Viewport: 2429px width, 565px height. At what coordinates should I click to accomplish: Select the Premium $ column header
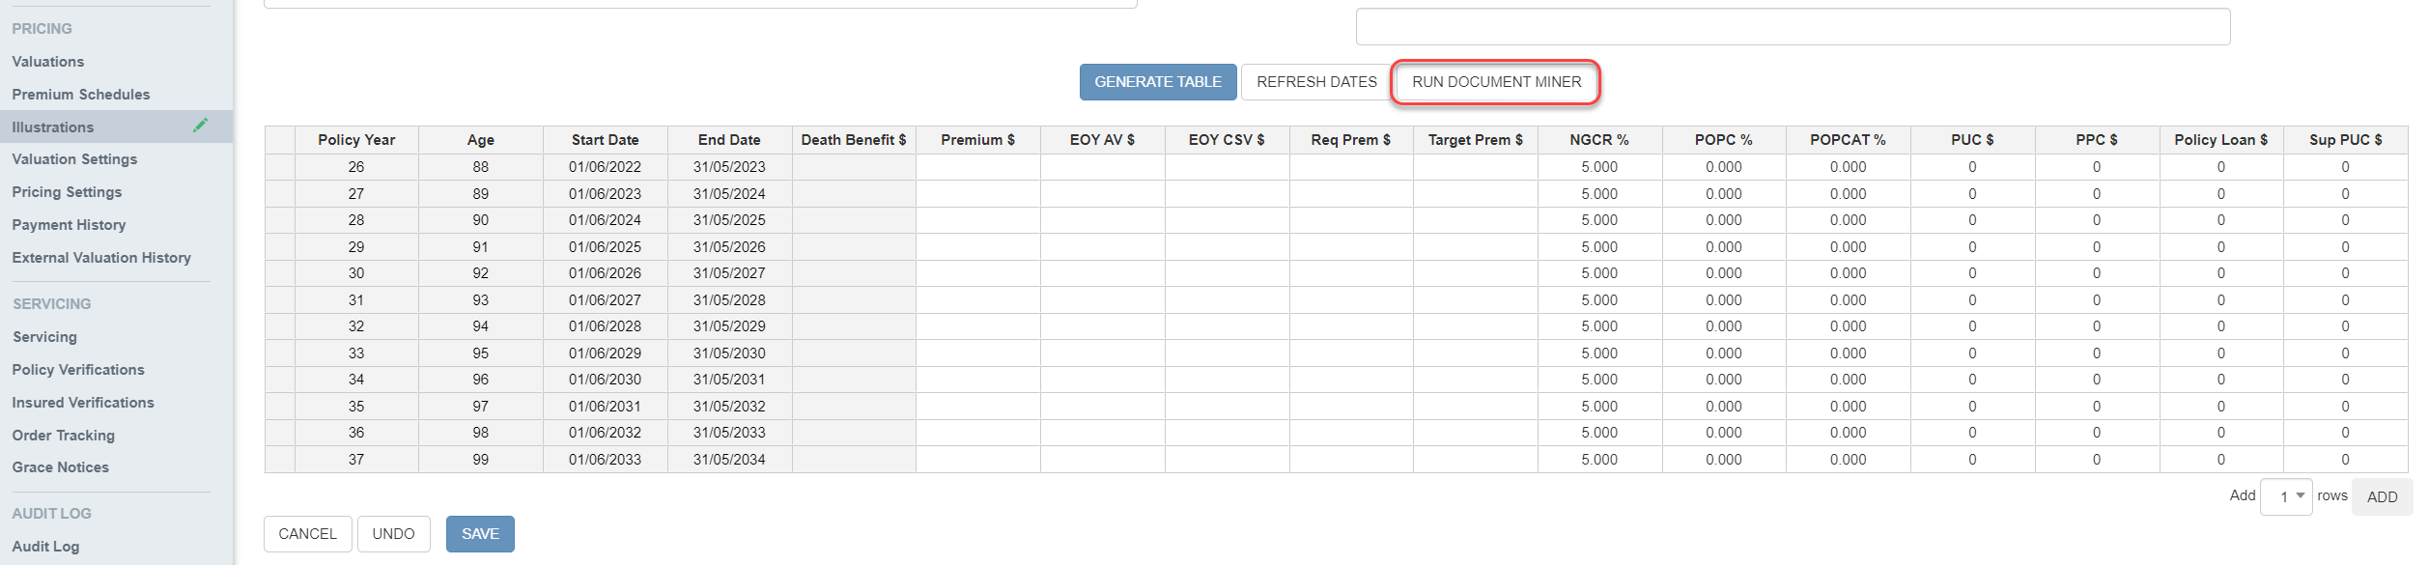coord(977,140)
